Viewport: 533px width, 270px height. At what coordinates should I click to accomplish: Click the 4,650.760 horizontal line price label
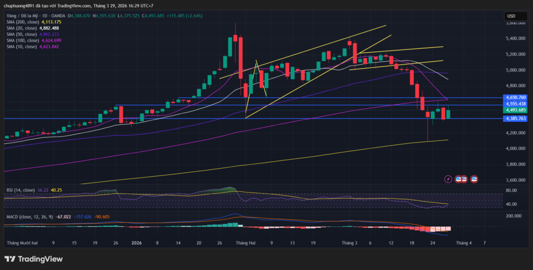tap(515, 97)
